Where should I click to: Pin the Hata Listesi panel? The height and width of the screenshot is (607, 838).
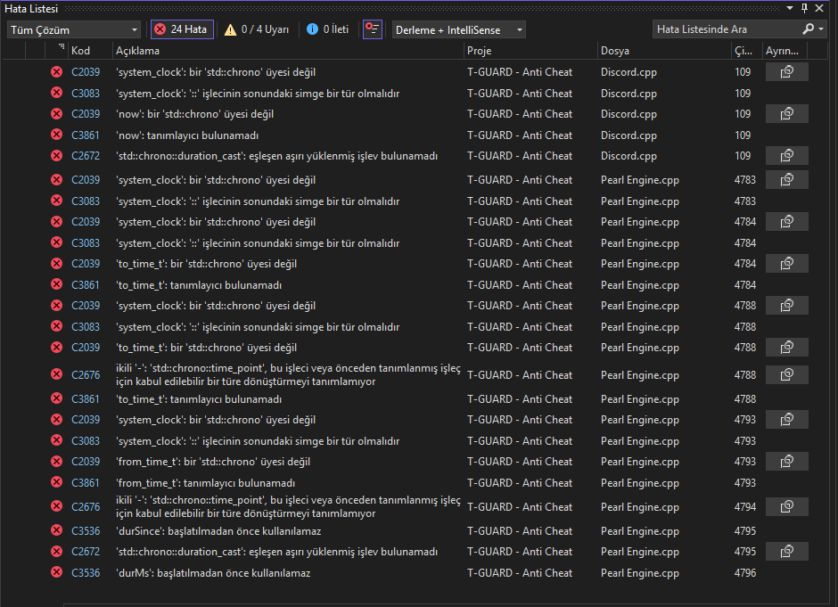[x=804, y=8]
